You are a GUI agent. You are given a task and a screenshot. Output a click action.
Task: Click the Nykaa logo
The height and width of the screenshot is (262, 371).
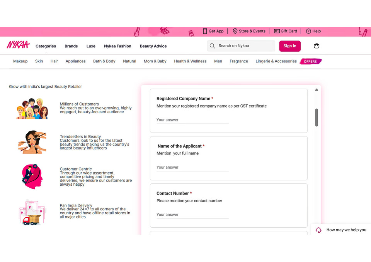[x=18, y=45]
